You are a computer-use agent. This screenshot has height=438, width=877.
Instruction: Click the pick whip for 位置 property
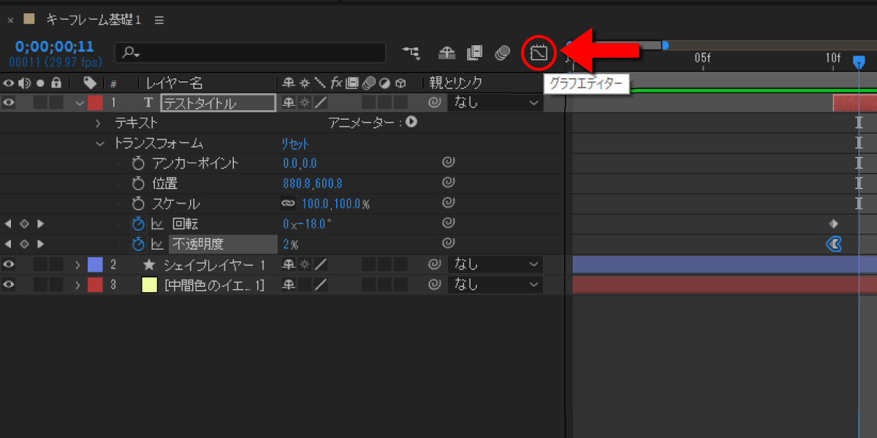(x=449, y=183)
